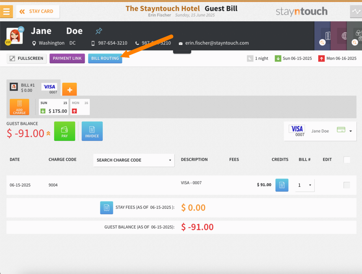
Task: Click phone number 987-654-3210 beside mobile icon
Action: tap(113, 43)
